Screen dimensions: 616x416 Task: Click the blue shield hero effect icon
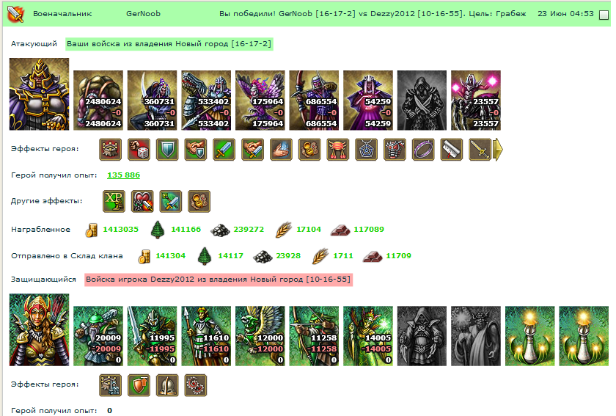(167, 150)
